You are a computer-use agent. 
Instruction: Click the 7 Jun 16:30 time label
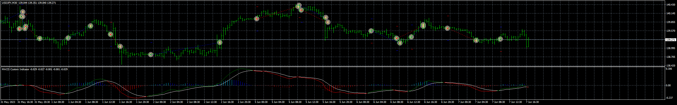click(x=532, y=102)
